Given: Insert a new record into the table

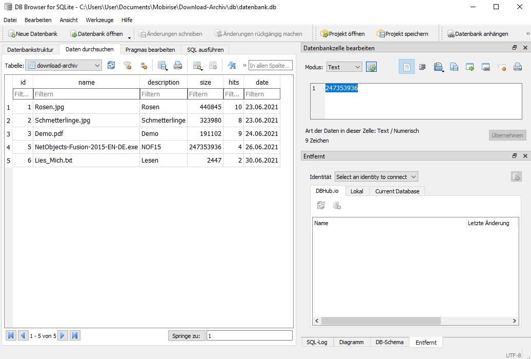Looking at the screenshot, I should coord(197,66).
